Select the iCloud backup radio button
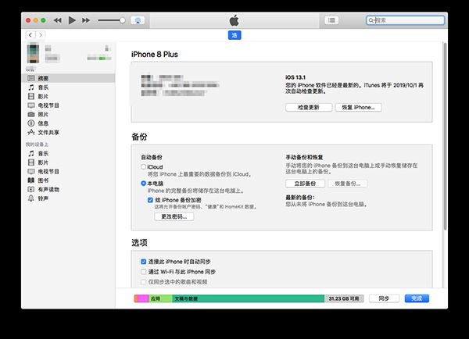Image resolution: width=469 pixels, height=339 pixels. tap(144, 167)
